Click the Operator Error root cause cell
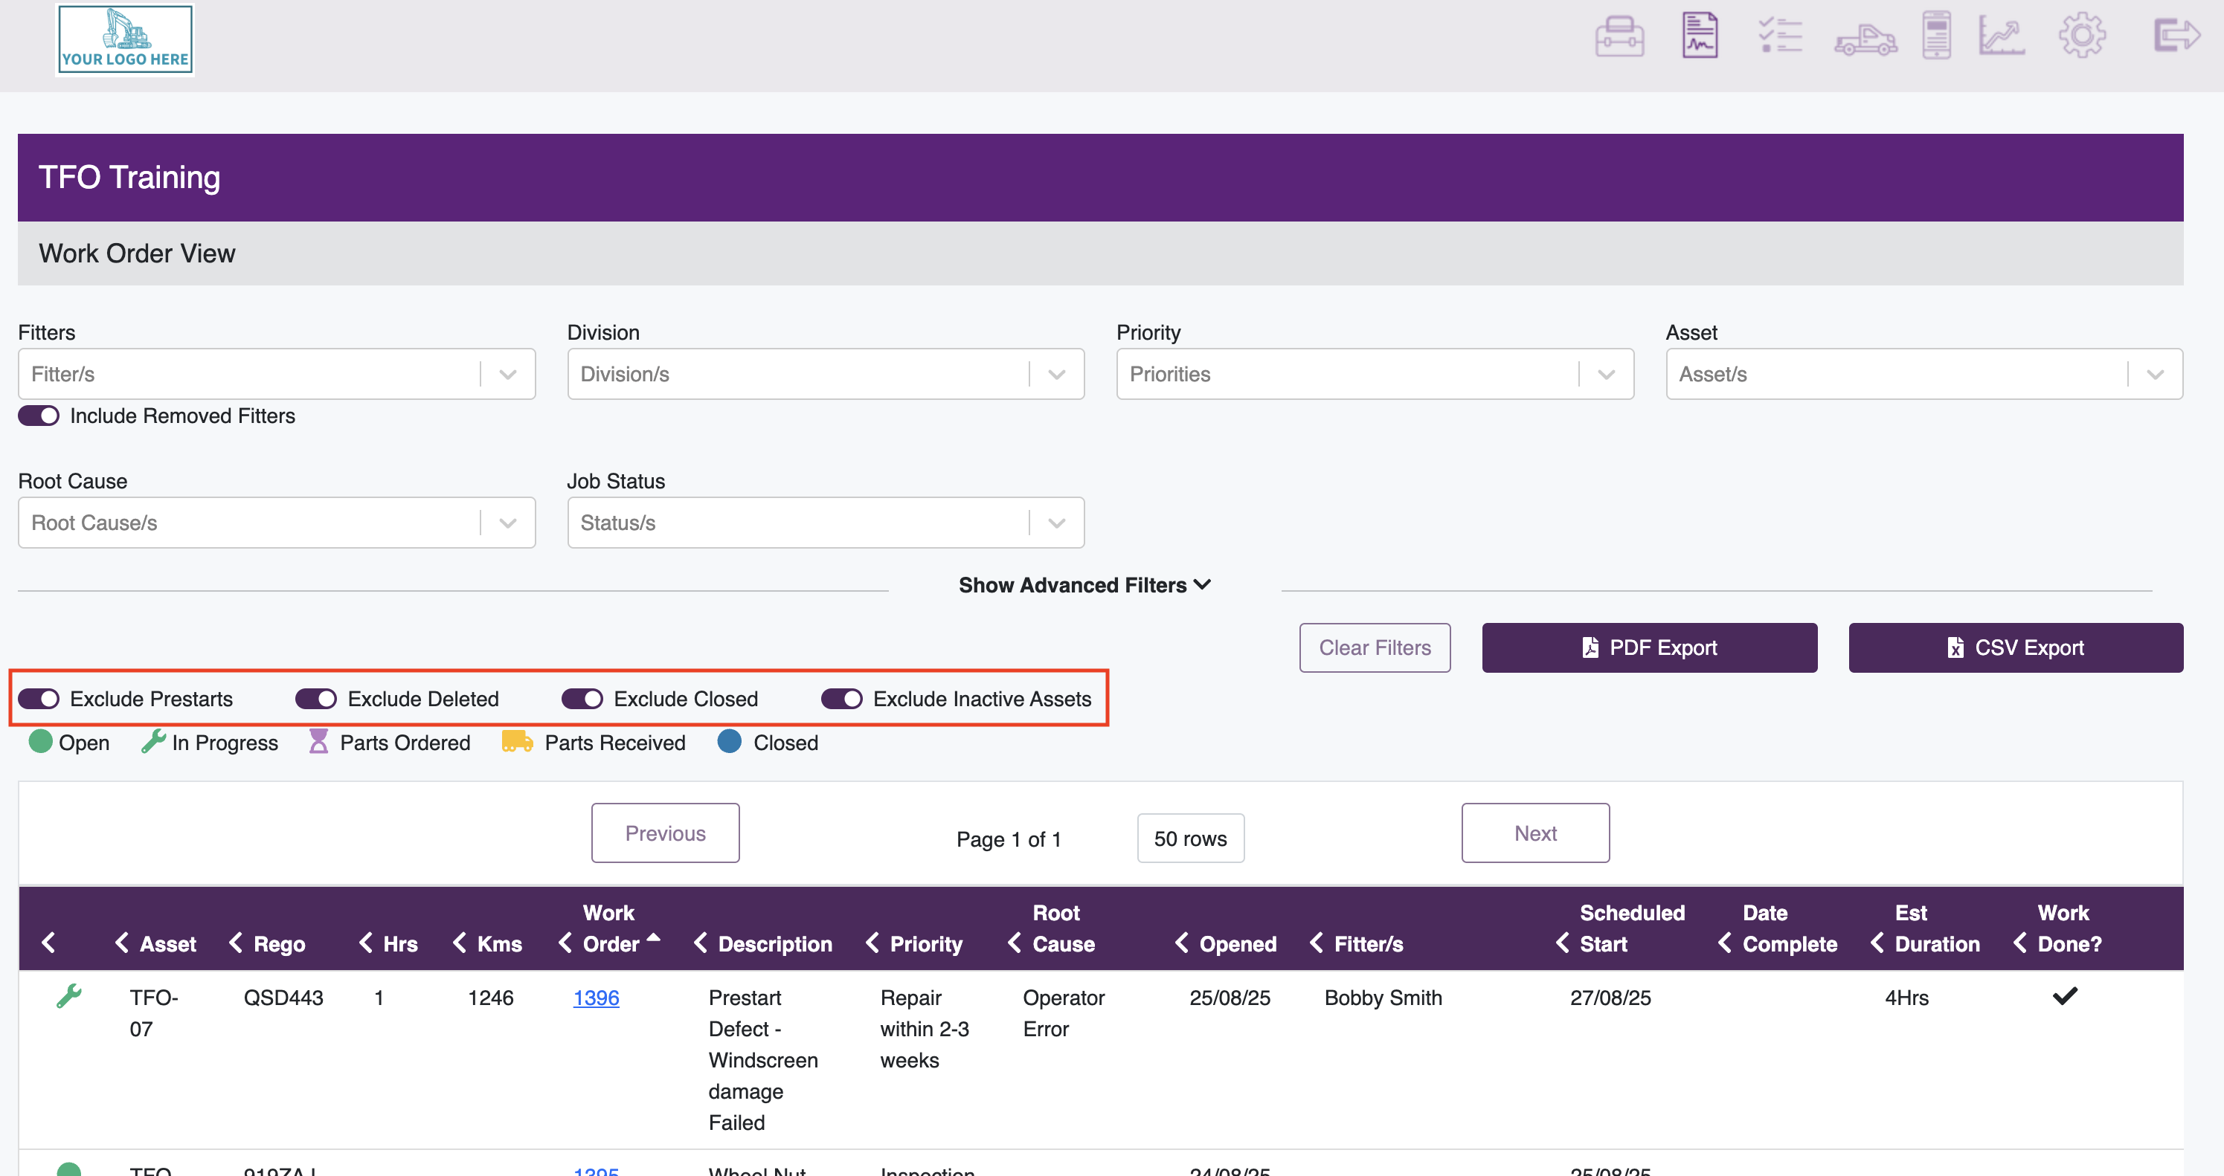 coord(1064,1013)
